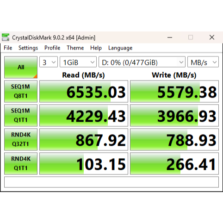The image size is (223, 223).
Task: Start the RND4K Q1T1 test
Action: coord(21,163)
